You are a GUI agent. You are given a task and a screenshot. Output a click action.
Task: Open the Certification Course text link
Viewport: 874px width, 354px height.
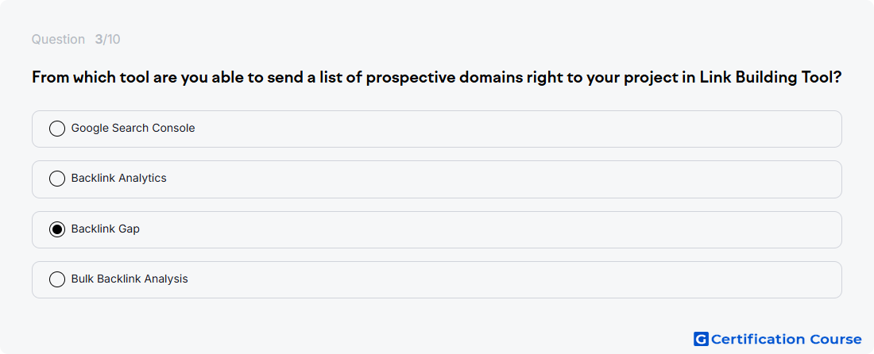787,339
